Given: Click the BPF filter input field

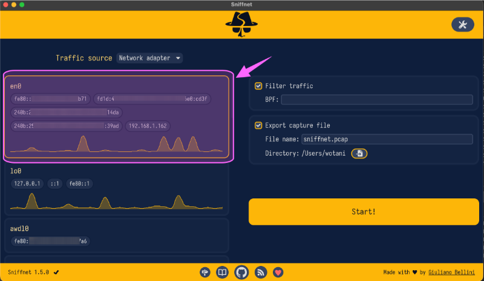Looking at the screenshot, I should pos(376,99).
